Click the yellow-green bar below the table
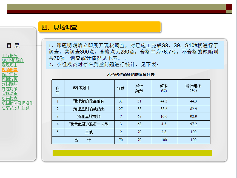 tap(132, 153)
